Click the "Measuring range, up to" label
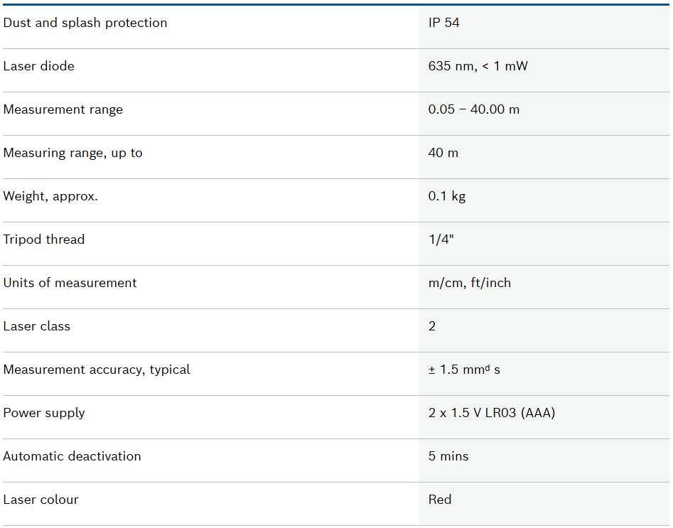The width and height of the screenshot is (673, 528). coord(73,153)
